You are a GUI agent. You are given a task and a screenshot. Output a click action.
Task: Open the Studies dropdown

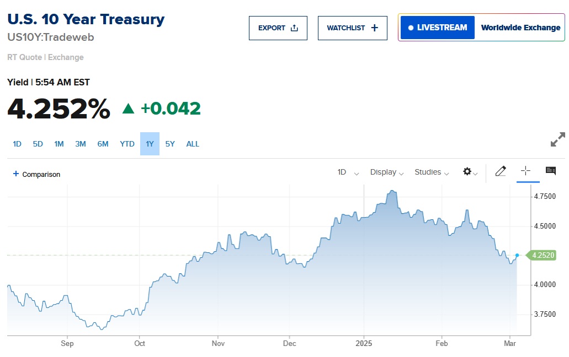(431, 172)
